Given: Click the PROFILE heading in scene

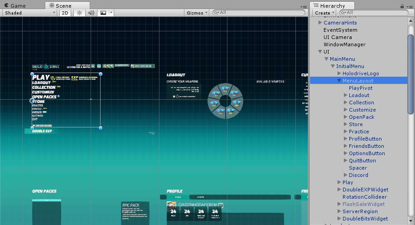Looking at the screenshot, I should click(174, 191).
